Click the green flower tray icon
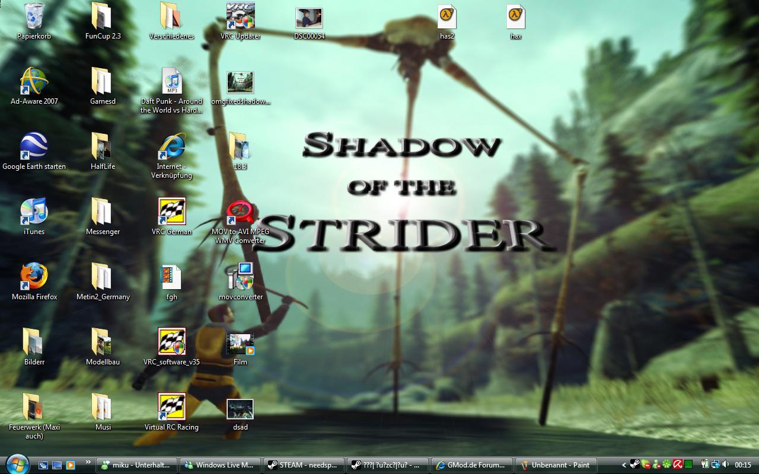This screenshot has height=474, width=759. (x=667, y=465)
